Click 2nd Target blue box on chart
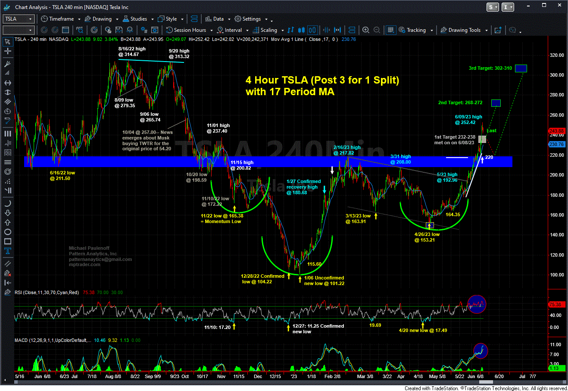568x391 pixels. (496, 103)
